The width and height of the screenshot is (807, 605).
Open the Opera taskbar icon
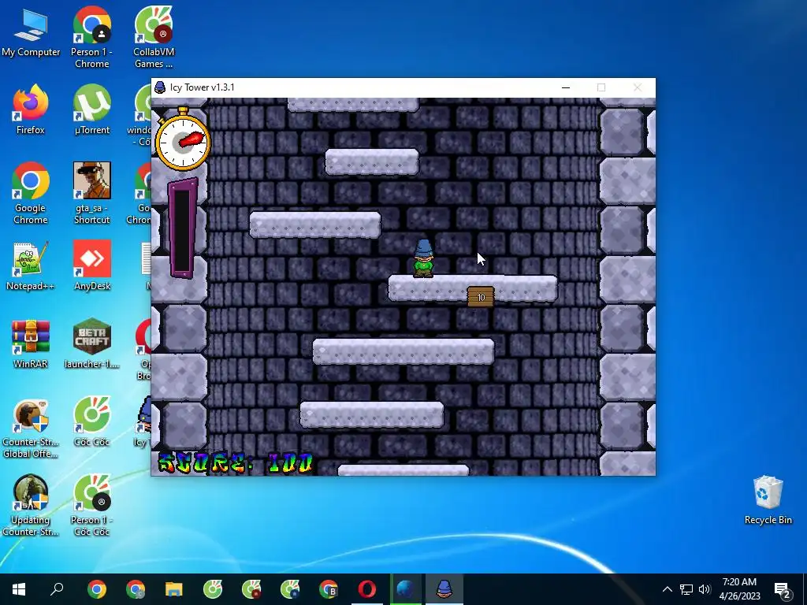(367, 589)
